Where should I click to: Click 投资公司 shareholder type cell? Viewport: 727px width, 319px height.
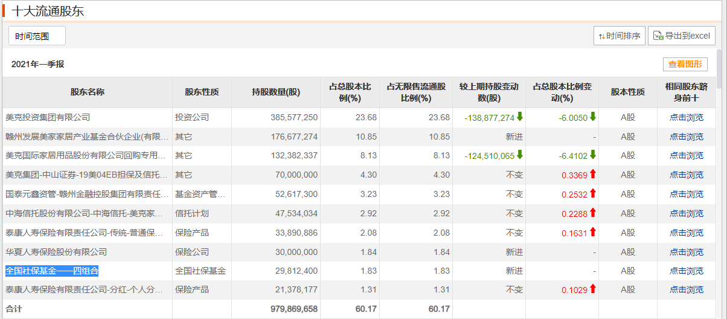coord(192,117)
